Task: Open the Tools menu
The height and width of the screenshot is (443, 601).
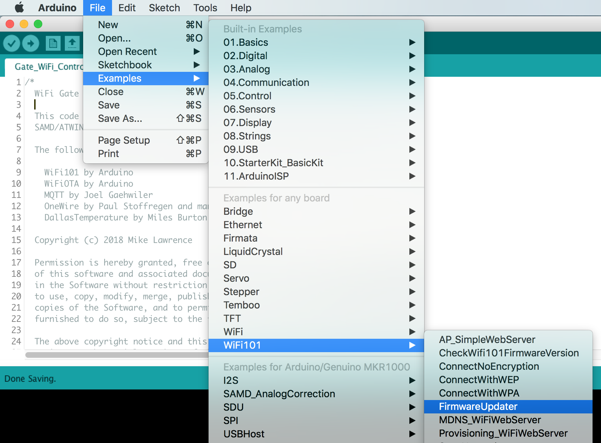Action: [205, 8]
